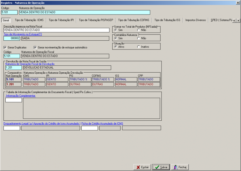The height and width of the screenshot is (171, 241).
Task: Click the Enquadramento Legal description field
Action: [x=50, y=128]
